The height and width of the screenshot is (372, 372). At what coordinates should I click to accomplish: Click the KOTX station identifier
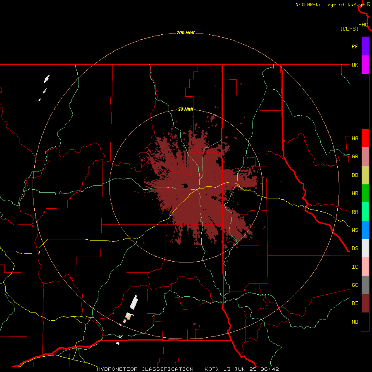click(212, 369)
